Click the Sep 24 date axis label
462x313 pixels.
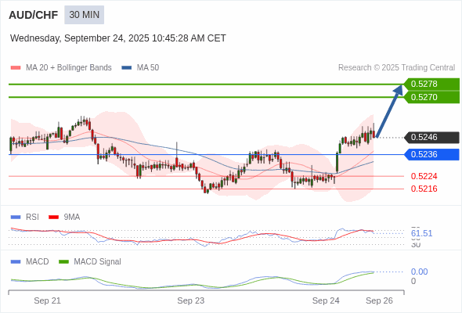[326, 300]
